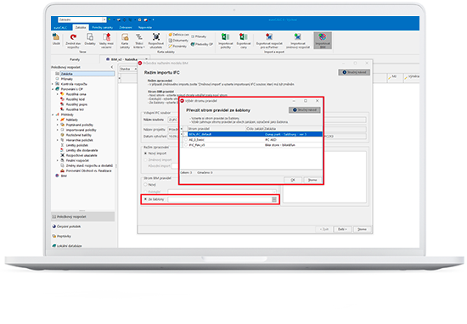Viewport: 467px width, 324px height.
Task: Click Storno in the IFC import wizard
Action: pyautogui.click(x=363, y=229)
